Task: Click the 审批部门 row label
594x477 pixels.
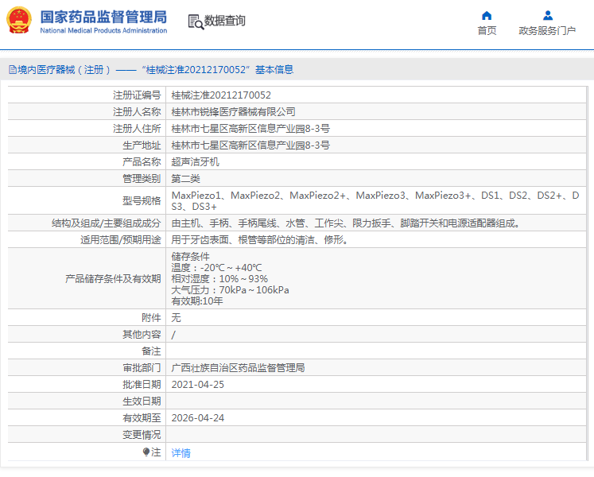Action: click(x=142, y=368)
